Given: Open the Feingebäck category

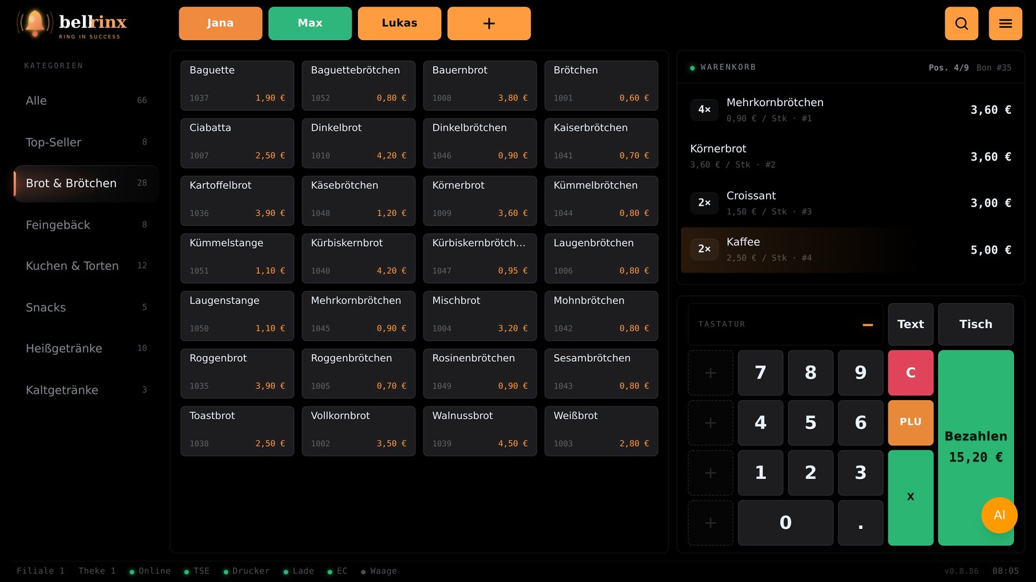Looking at the screenshot, I should (86, 225).
